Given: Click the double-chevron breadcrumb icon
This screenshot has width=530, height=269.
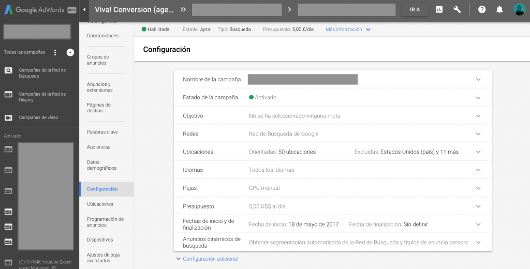Looking at the screenshot, I should coord(183,9).
